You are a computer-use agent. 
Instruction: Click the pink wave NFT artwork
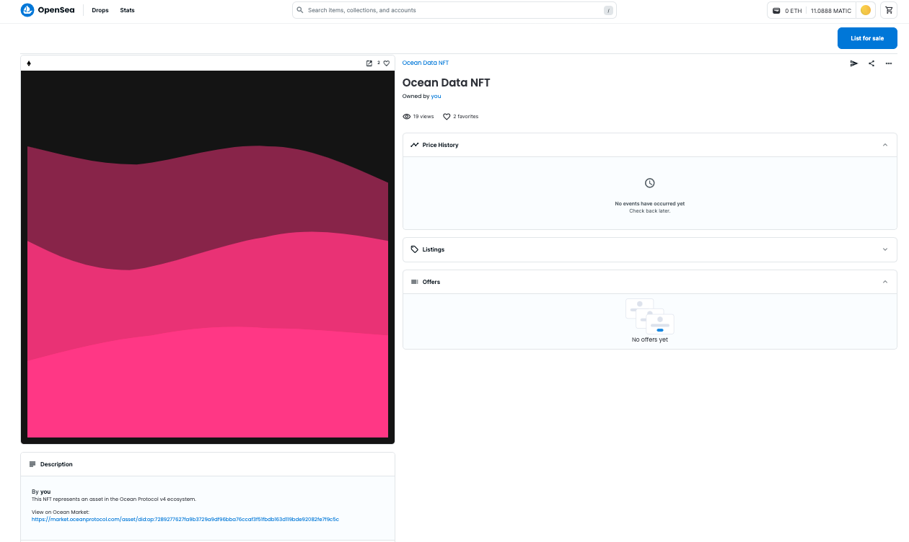208,257
